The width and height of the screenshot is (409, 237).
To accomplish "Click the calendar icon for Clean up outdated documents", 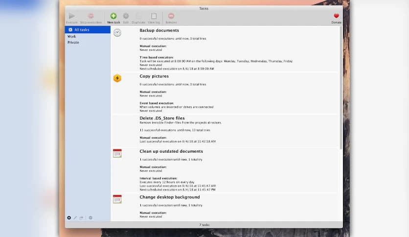I will coord(117,153).
